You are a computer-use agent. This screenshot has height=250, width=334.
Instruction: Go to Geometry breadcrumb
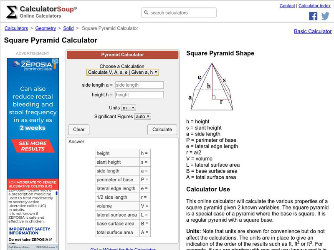click(x=46, y=28)
